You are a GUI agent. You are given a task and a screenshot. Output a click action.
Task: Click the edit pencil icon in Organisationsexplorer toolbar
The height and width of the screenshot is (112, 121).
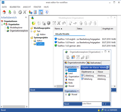coord(78,57)
